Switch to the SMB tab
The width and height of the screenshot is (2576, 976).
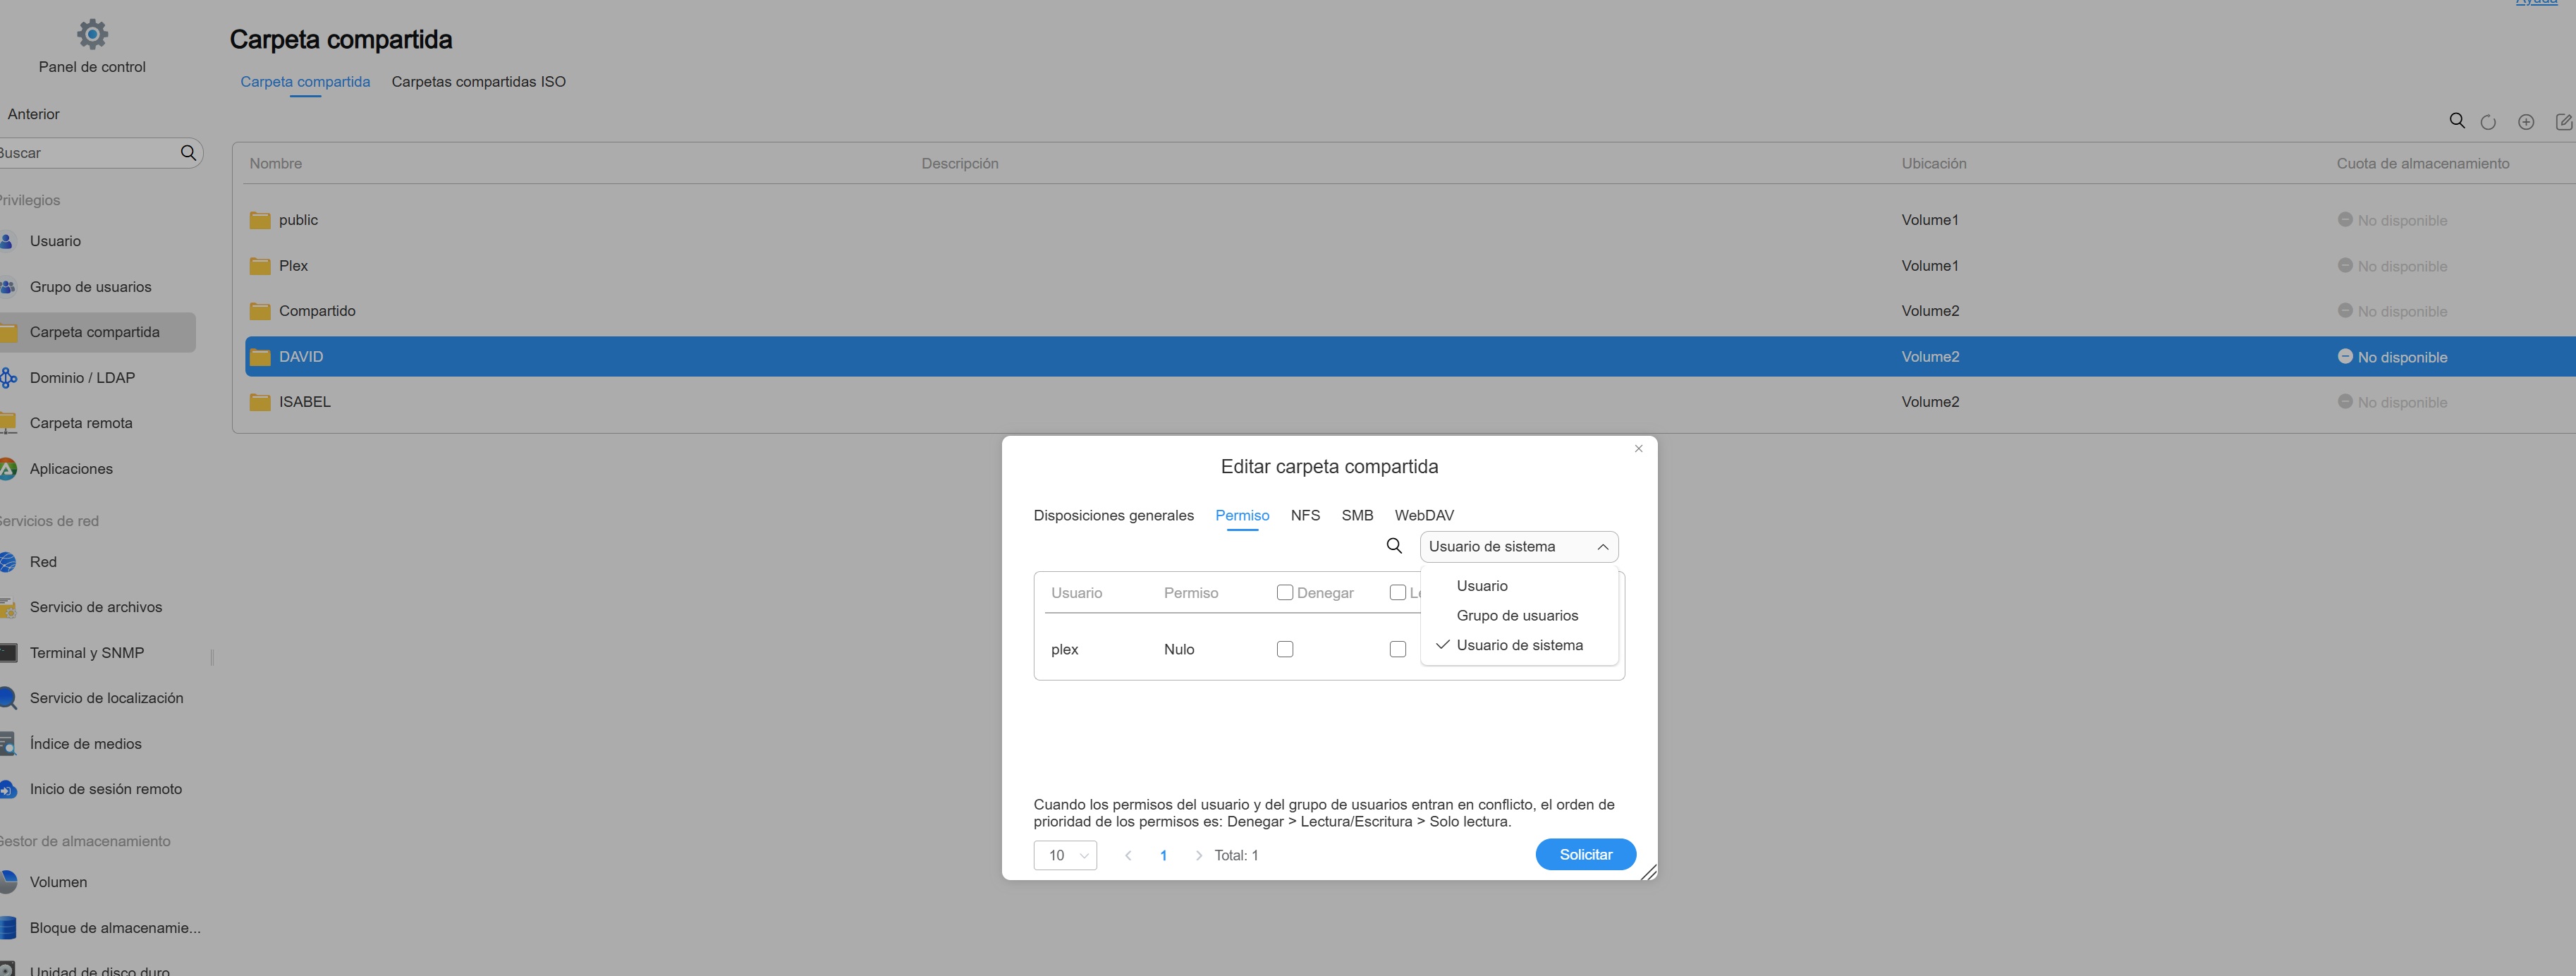pos(1356,516)
